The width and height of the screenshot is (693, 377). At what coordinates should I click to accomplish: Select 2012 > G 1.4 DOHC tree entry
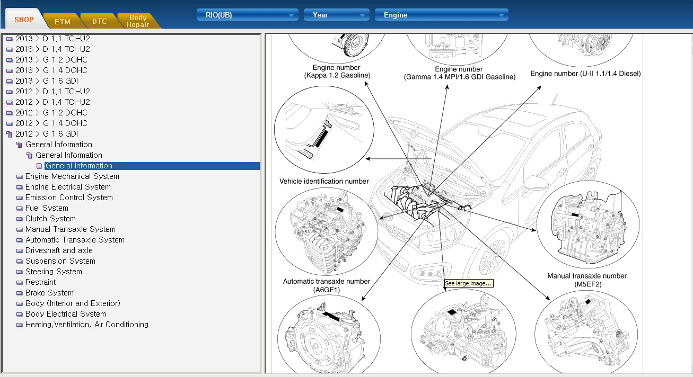51,123
